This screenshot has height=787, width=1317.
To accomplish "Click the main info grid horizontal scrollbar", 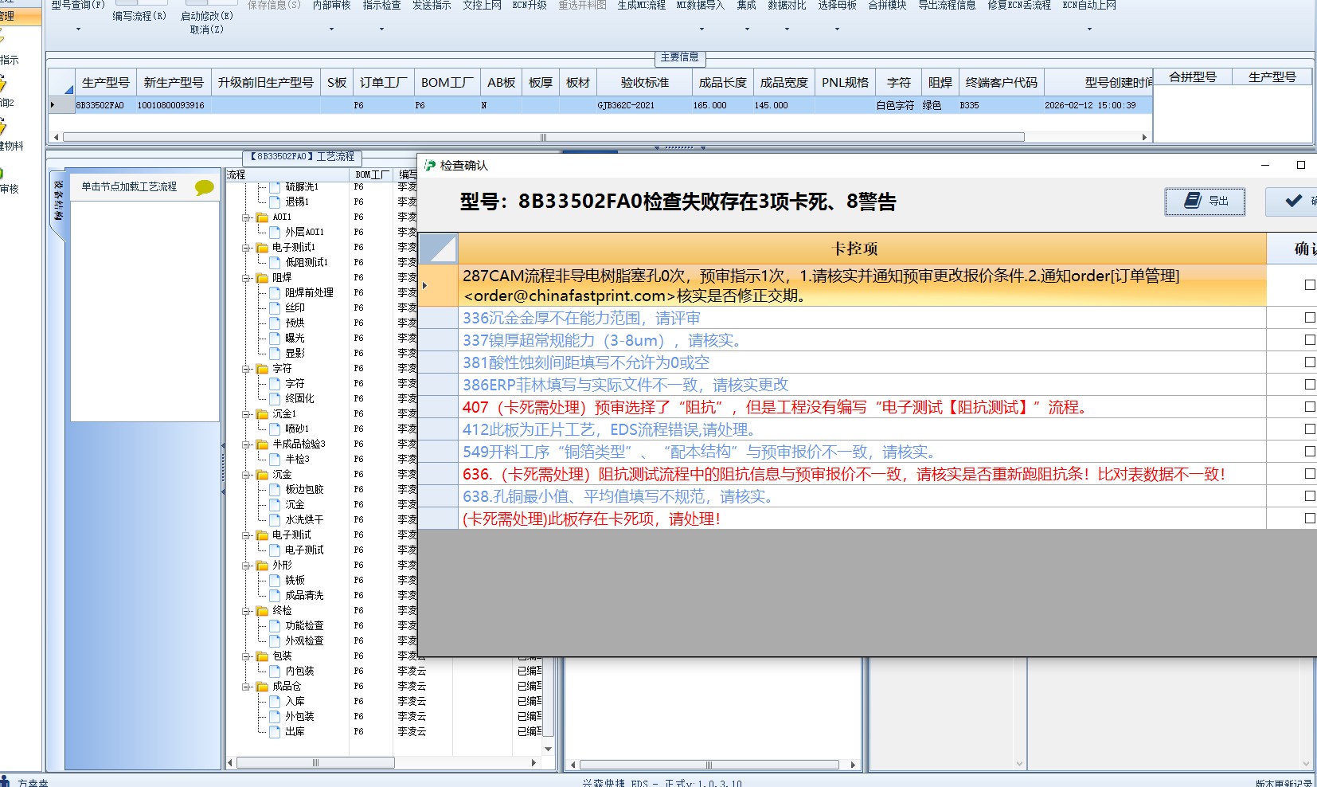I will click(x=543, y=137).
